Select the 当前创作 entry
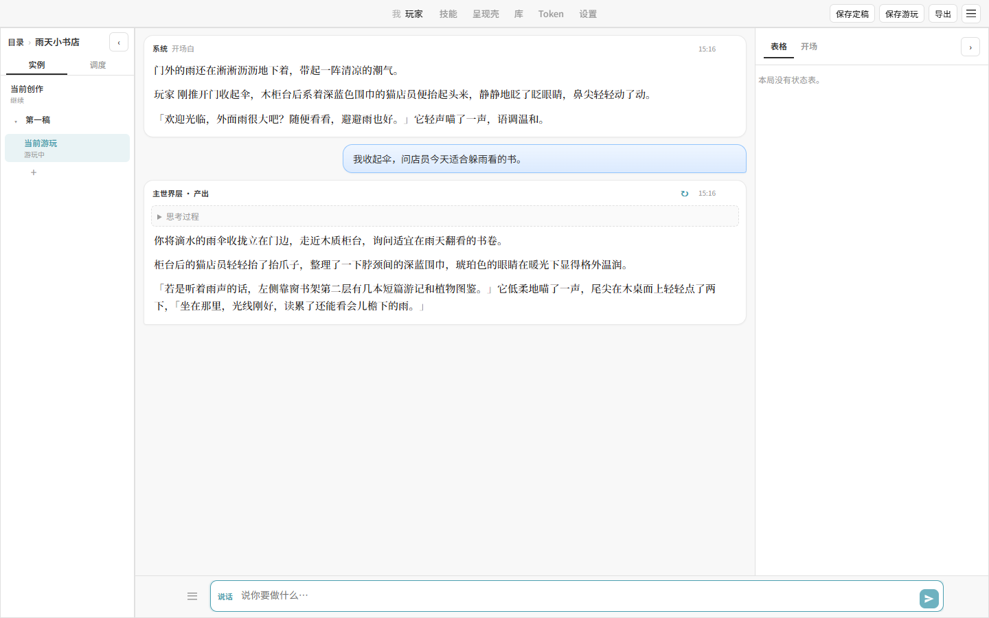The height and width of the screenshot is (618, 989). click(67, 94)
